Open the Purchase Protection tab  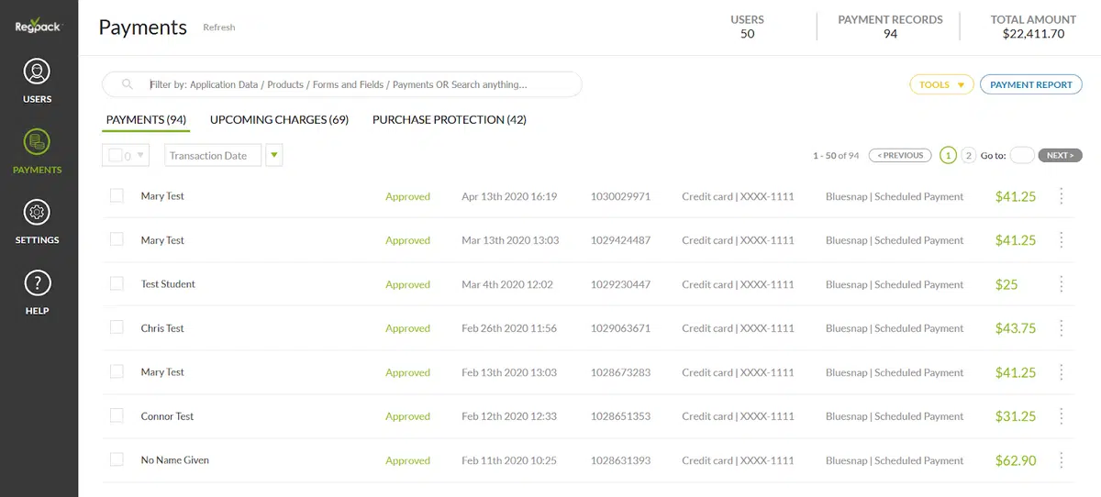(449, 120)
